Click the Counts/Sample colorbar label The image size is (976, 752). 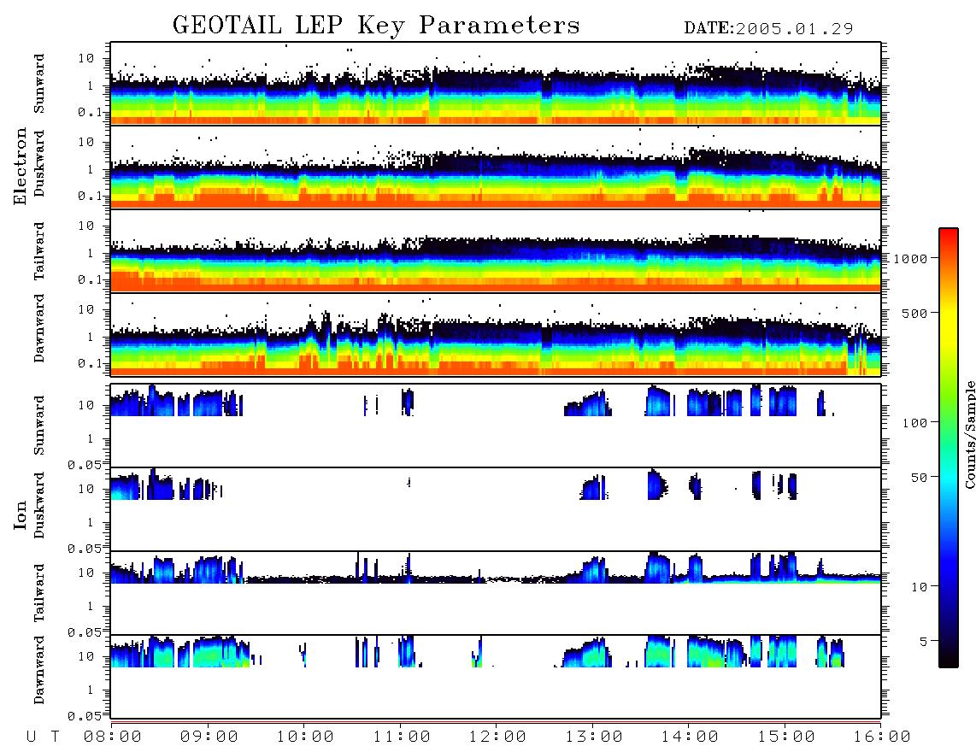pyautogui.click(x=969, y=434)
